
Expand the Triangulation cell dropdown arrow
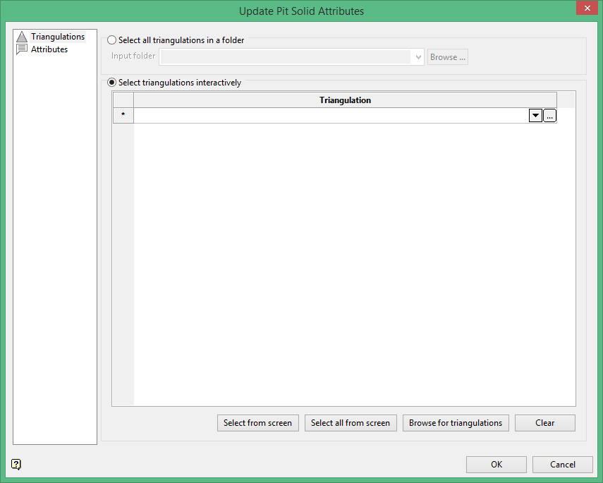click(535, 116)
